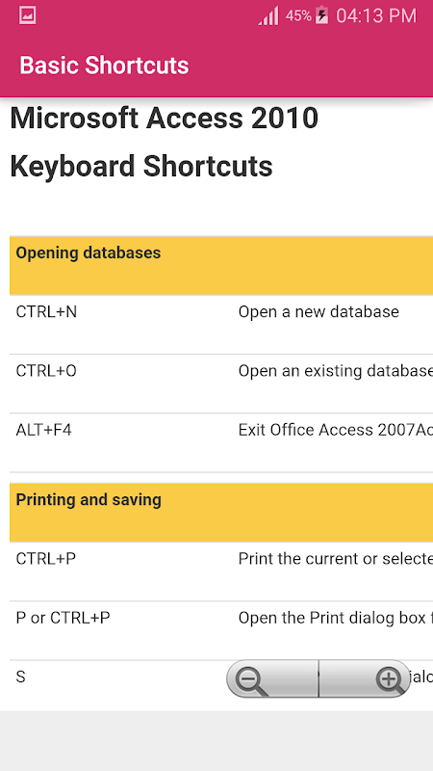Select the Opening databases section header

[x=221, y=266]
